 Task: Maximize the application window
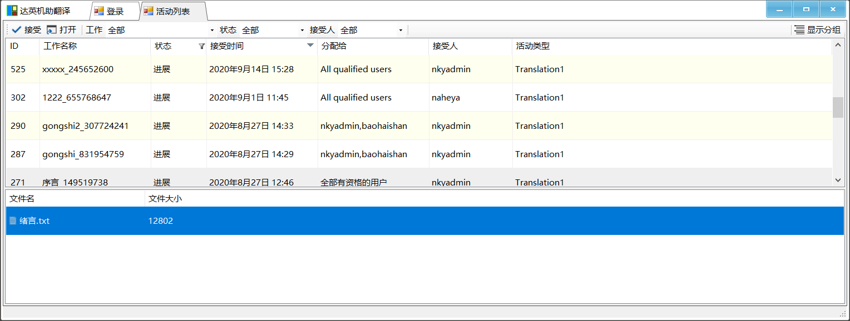tap(806, 9)
